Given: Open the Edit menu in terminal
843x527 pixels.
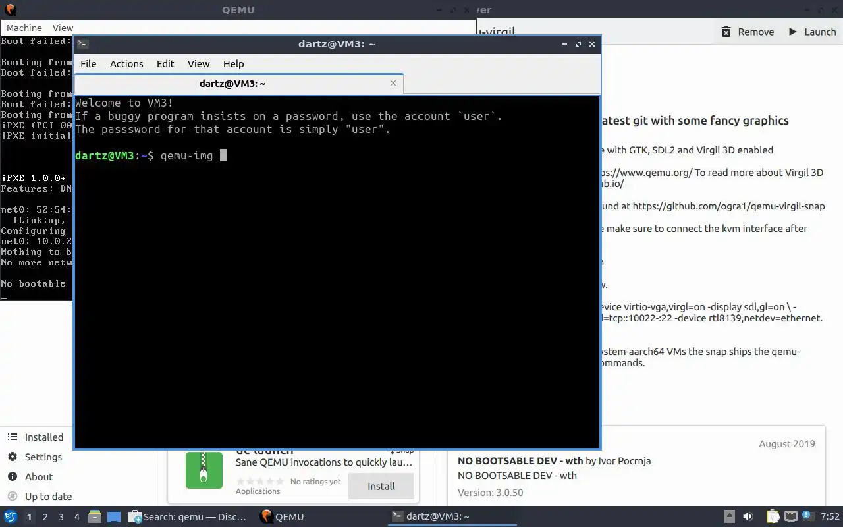Looking at the screenshot, I should [x=165, y=64].
